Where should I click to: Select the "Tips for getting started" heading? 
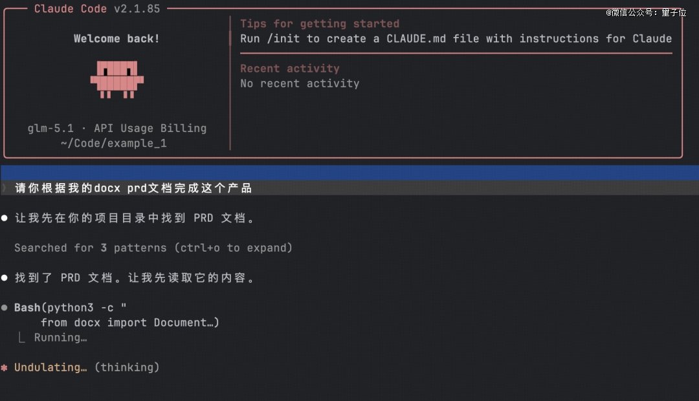pos(320,24)
